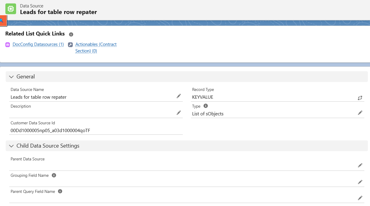The height and width of the screenshot is (206, 370).
Task: Edit the Type field with pencil icon
Action: [x=360, y=113]
